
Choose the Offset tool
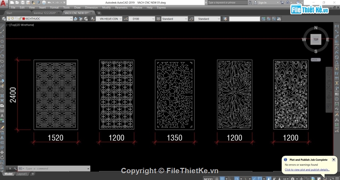[2, 142]
